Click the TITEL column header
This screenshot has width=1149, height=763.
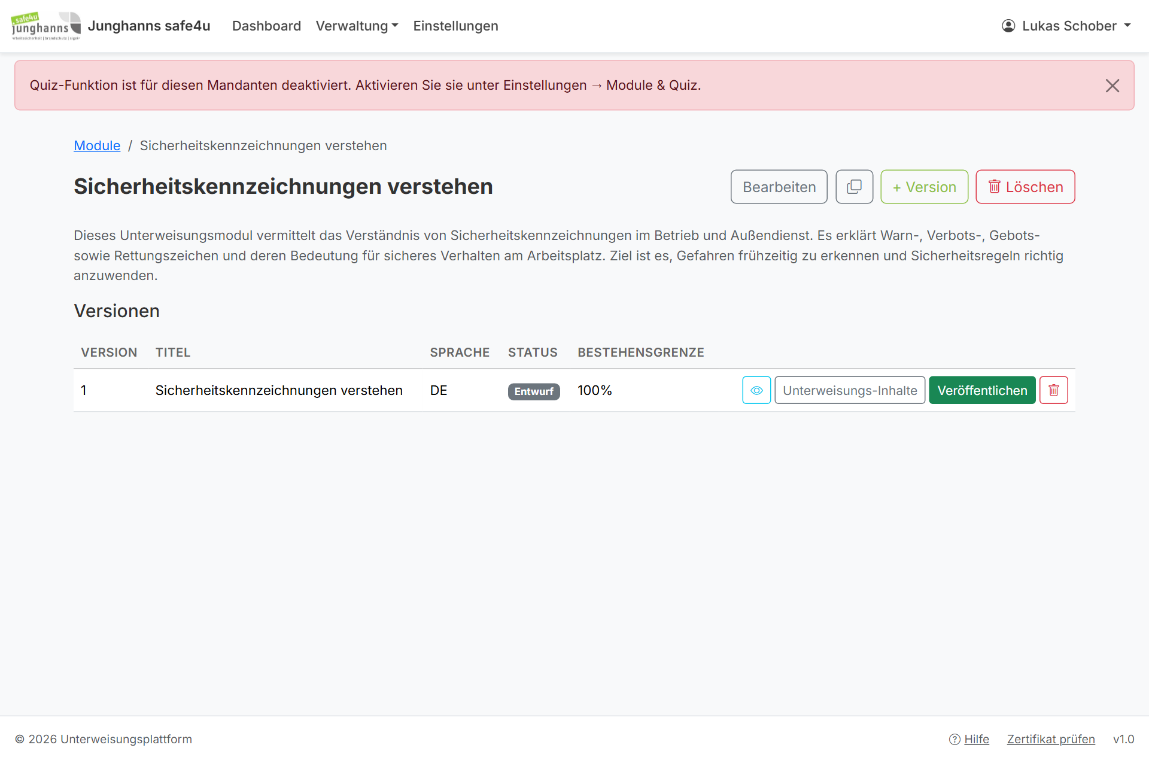[173, 352]
